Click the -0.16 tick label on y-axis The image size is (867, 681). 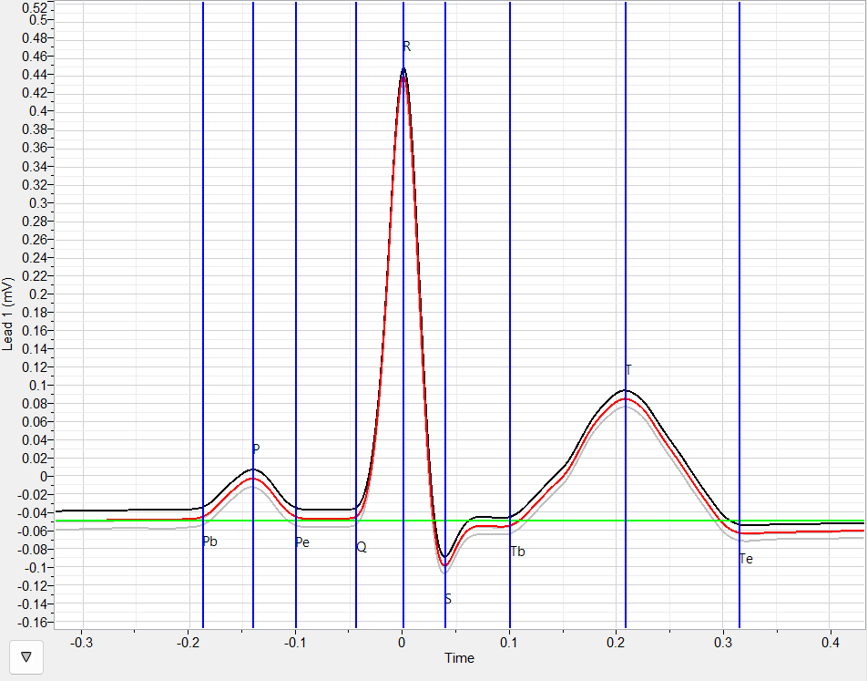35,623
